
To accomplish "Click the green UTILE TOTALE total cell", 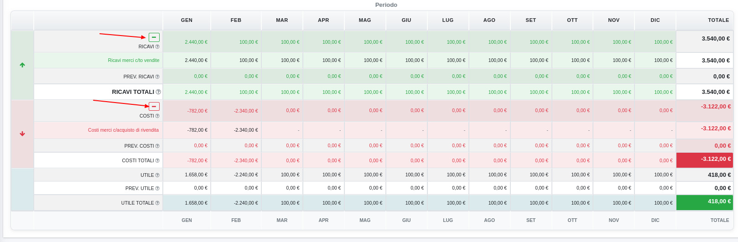I will [704, 202].
